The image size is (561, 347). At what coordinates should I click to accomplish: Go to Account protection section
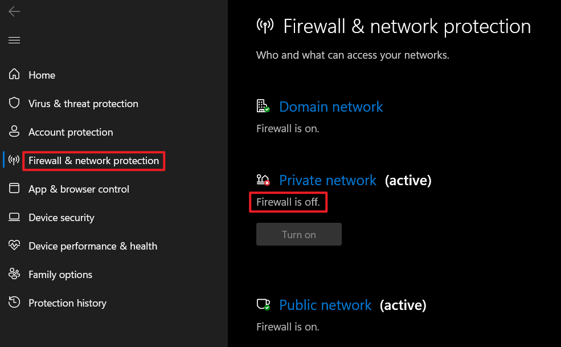(71, 132)
